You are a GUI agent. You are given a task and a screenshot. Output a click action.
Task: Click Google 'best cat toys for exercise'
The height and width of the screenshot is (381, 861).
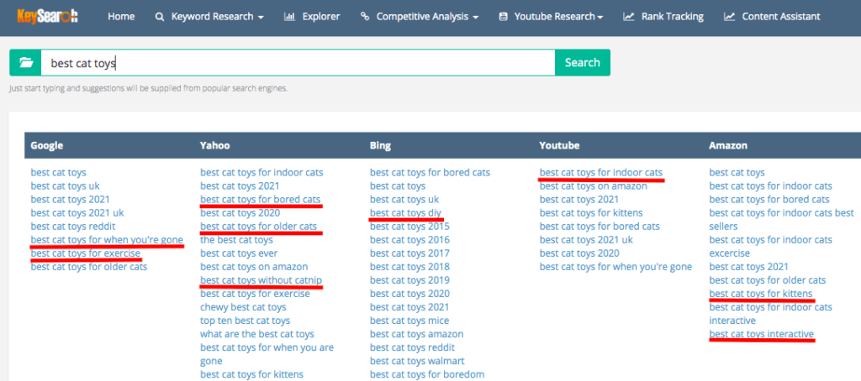coord(86,253)
